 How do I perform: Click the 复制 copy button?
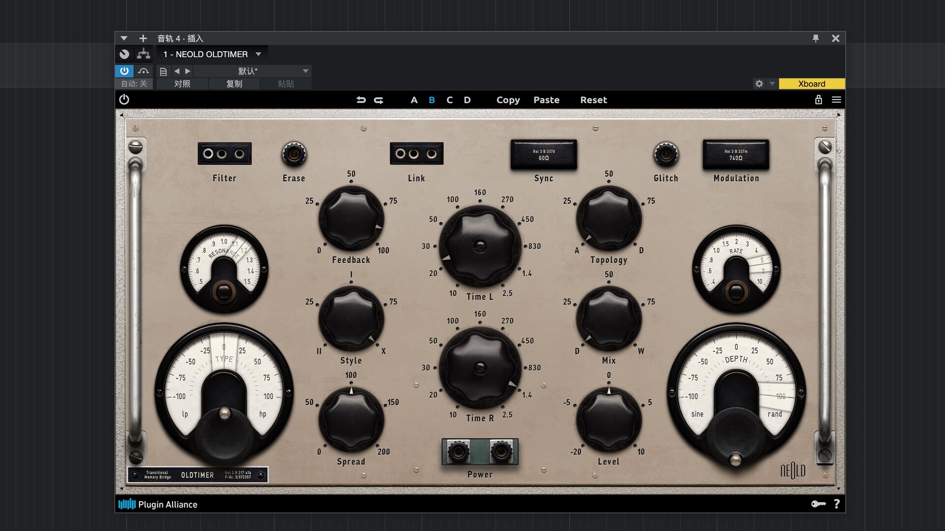[x=234, y=84]
